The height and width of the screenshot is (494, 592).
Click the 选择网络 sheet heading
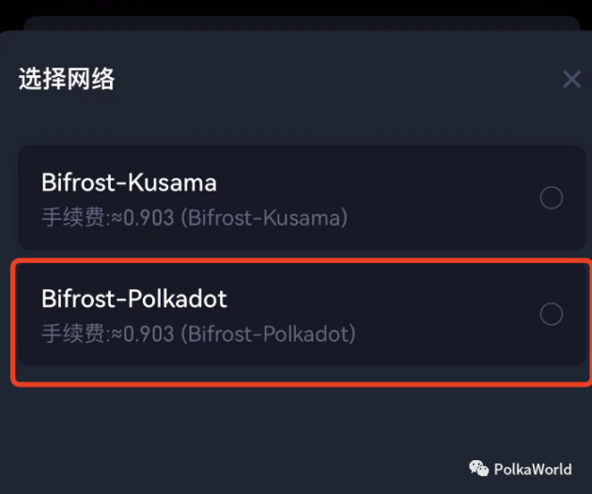[x=67, y=80]
